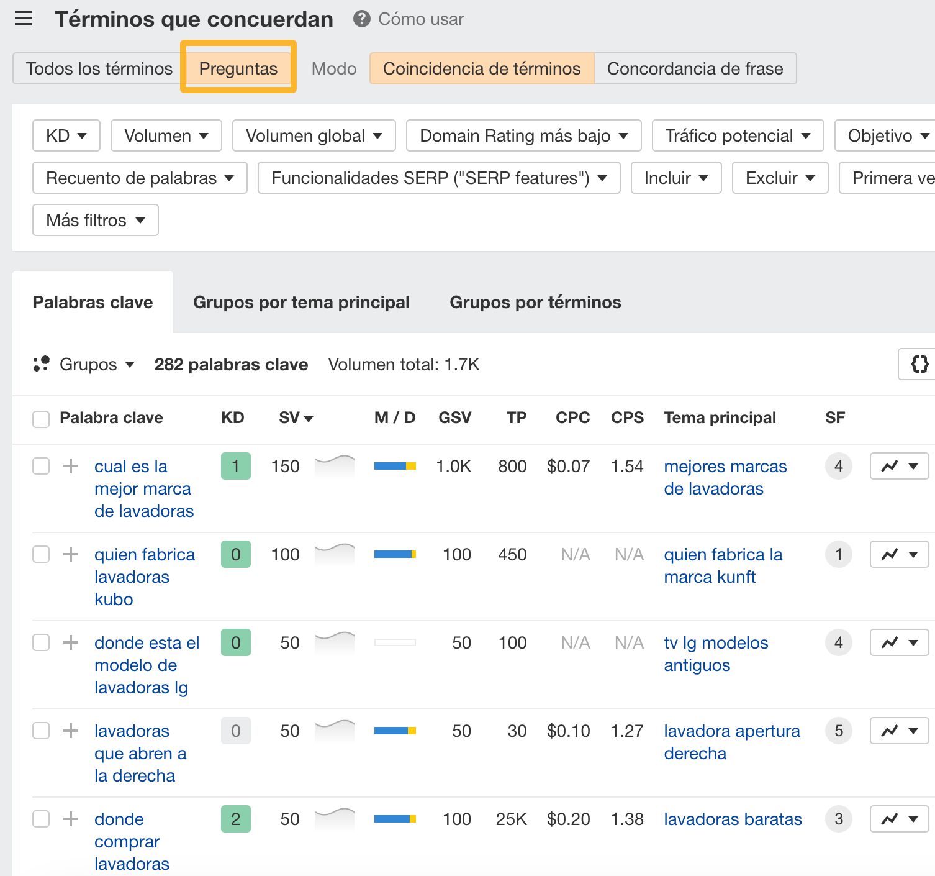Open the API export via curly braces icon
This screenshot has height=876, width=935.
[x=919, y=365]
